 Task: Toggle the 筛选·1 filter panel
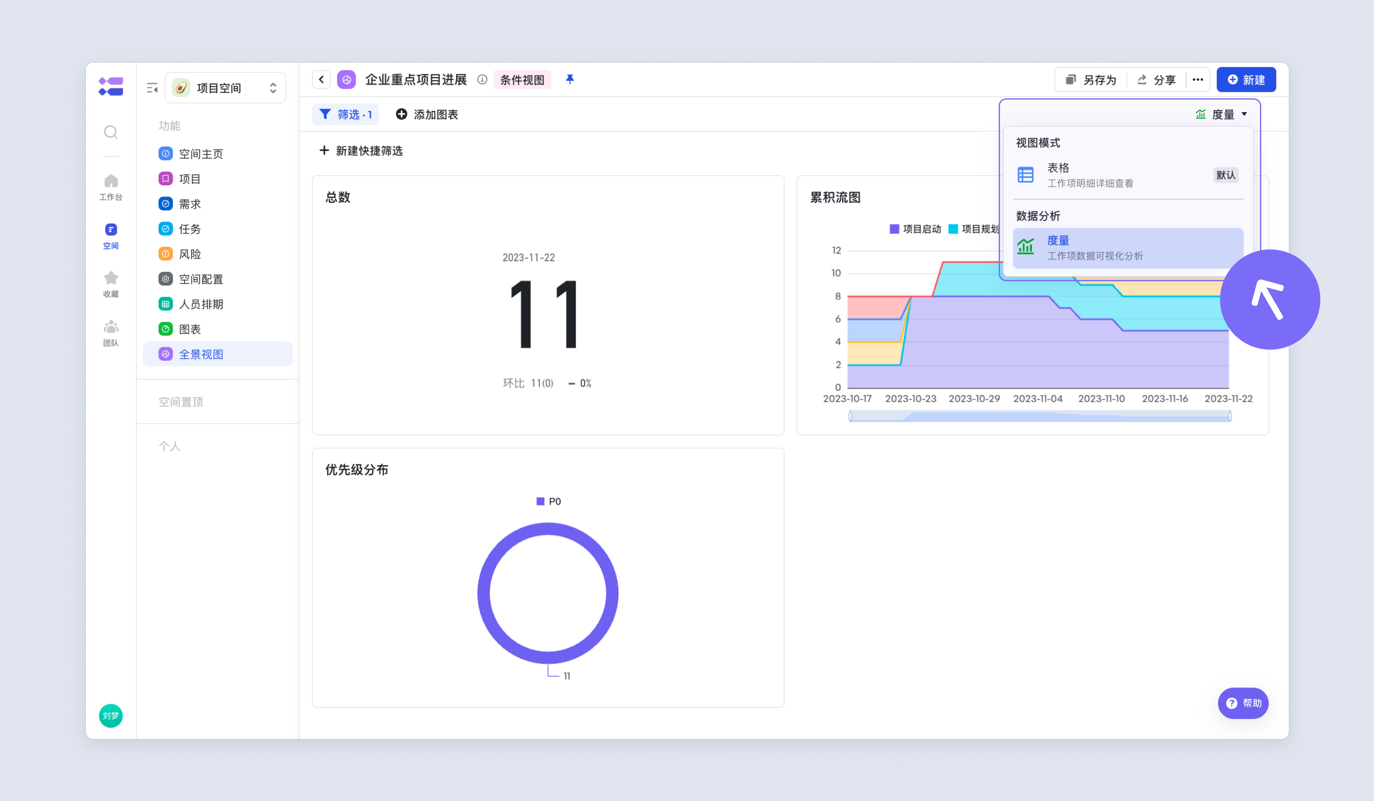346,114
